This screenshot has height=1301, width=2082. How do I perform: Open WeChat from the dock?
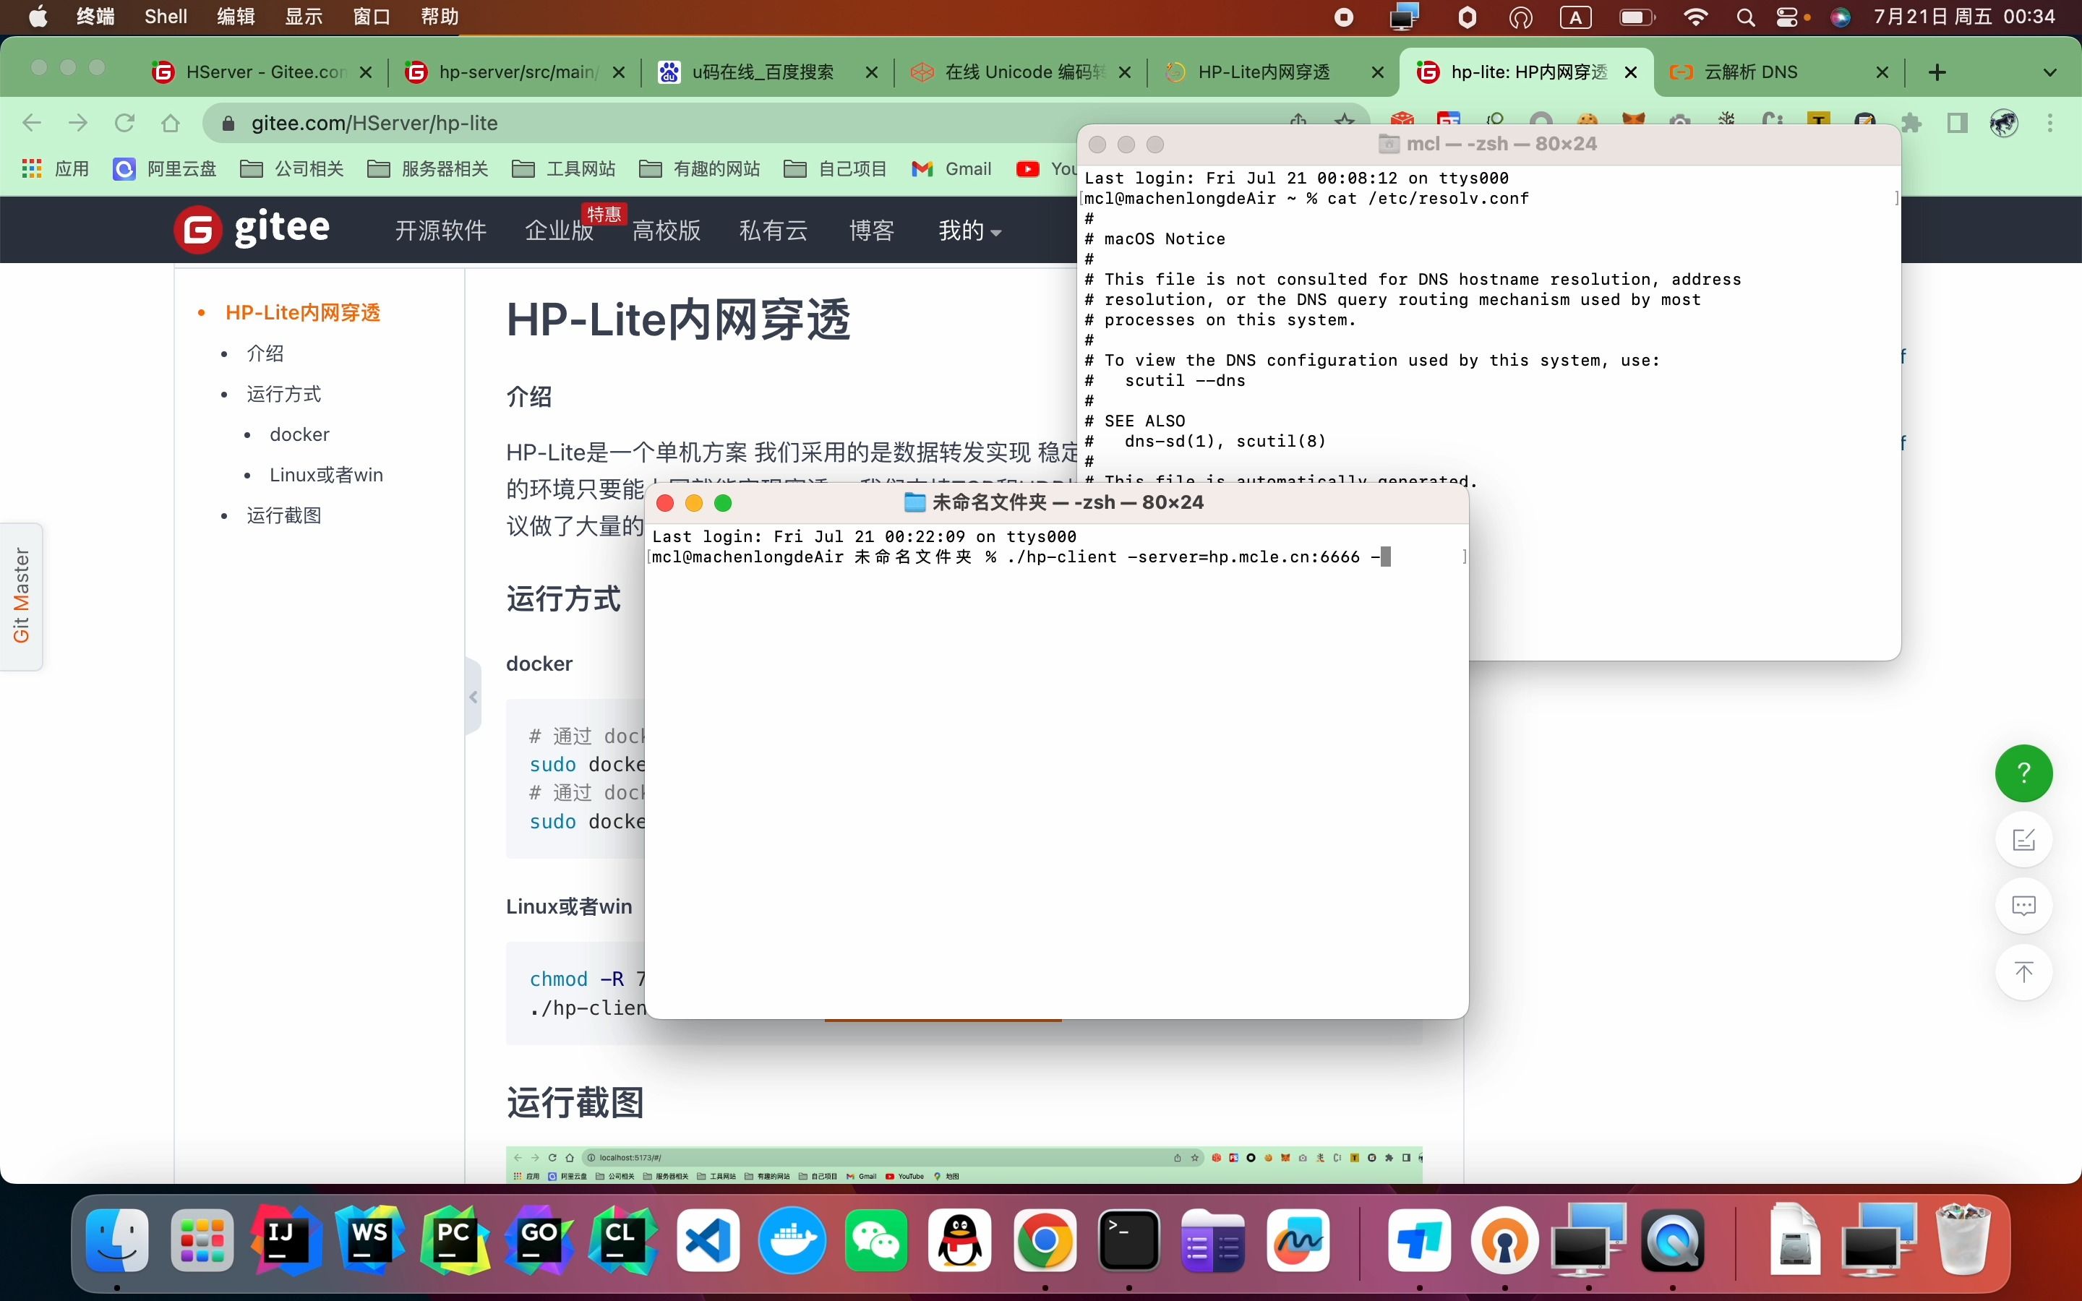(x=876, y=1240)
